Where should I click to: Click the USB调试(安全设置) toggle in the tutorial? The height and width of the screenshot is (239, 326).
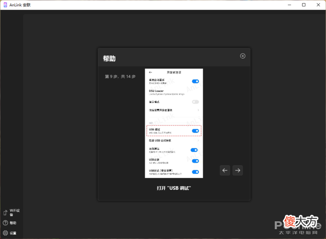coord(196,172)
